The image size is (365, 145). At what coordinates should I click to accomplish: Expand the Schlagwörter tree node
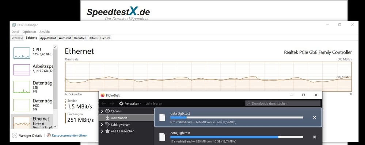pyautogui.click(x=102, y=125)
